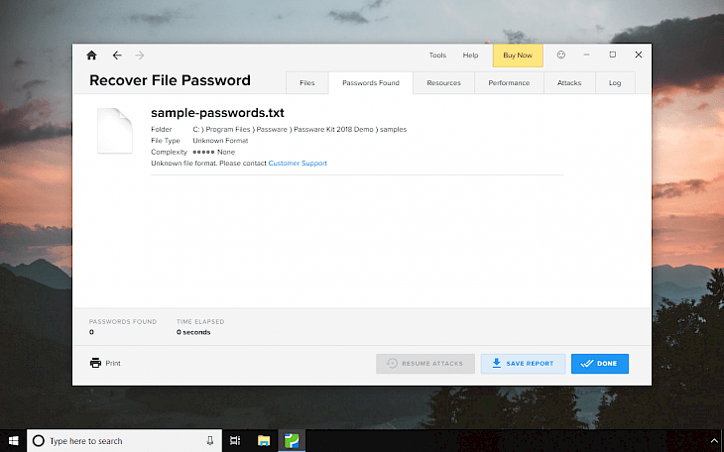Open Task View from the taskbar
This screenshot has height=452, width=724.
tap(235, 440)
